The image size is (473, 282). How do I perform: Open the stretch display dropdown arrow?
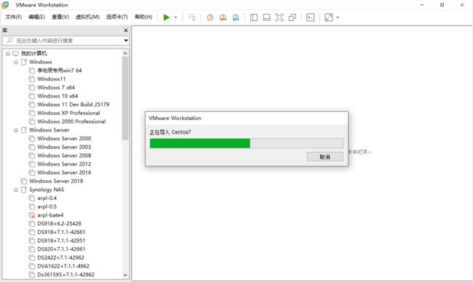(x=338, y=17)
